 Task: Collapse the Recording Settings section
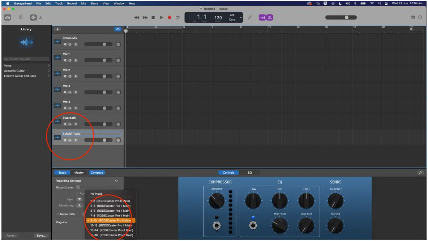coord(116,181)
